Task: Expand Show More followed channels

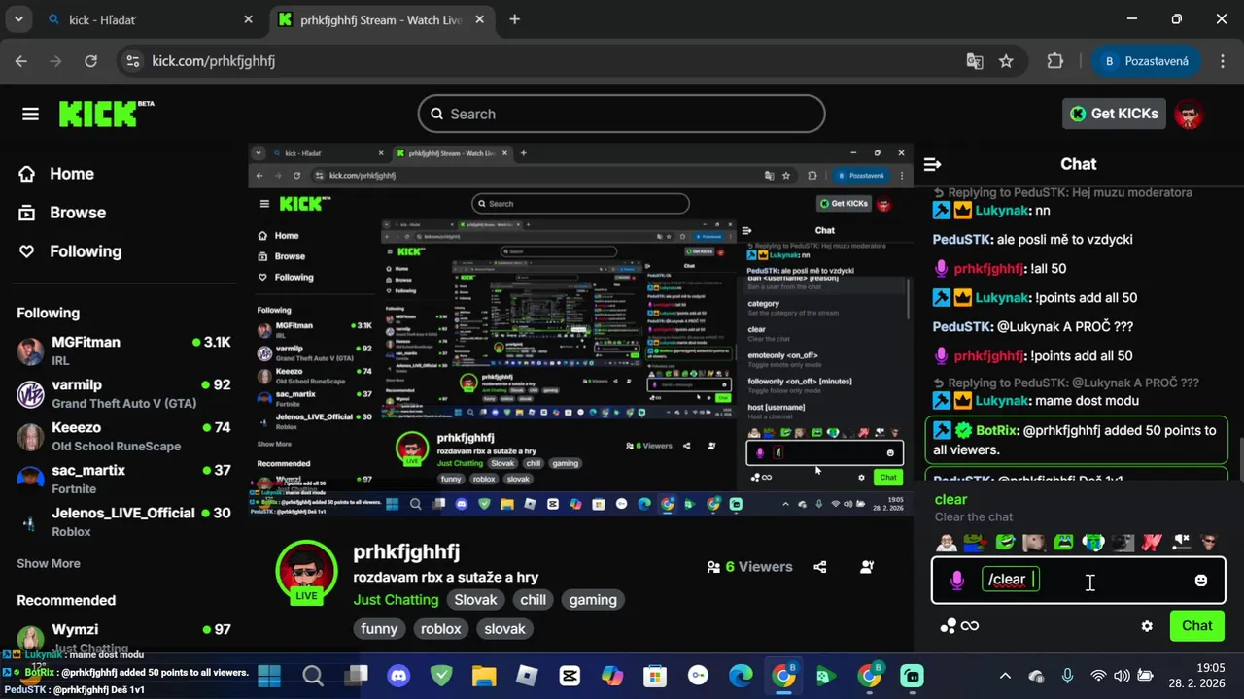Action: coord(49,563)
